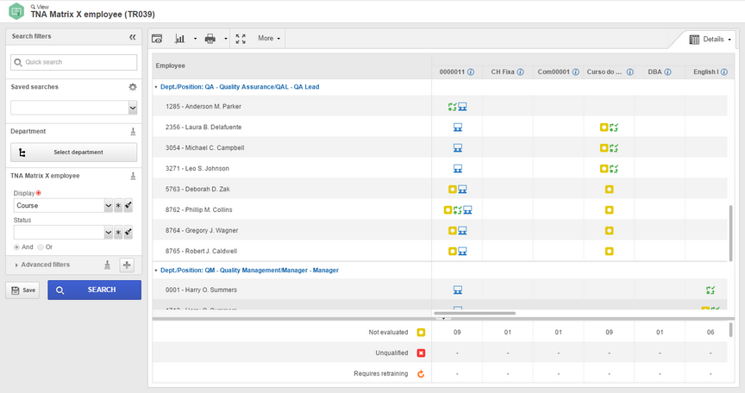The height and width of the screenshot is (393, 745).
Task: Clear Advanced filters broom icon
Action: click(x=108, y=265)
